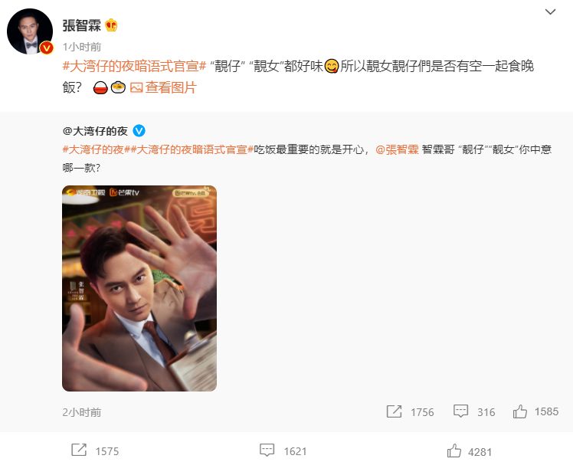Open the #大湾仔的夜暗语式官宣# hashtag in main post
This screenshot has height=462, width=573.
135,66
